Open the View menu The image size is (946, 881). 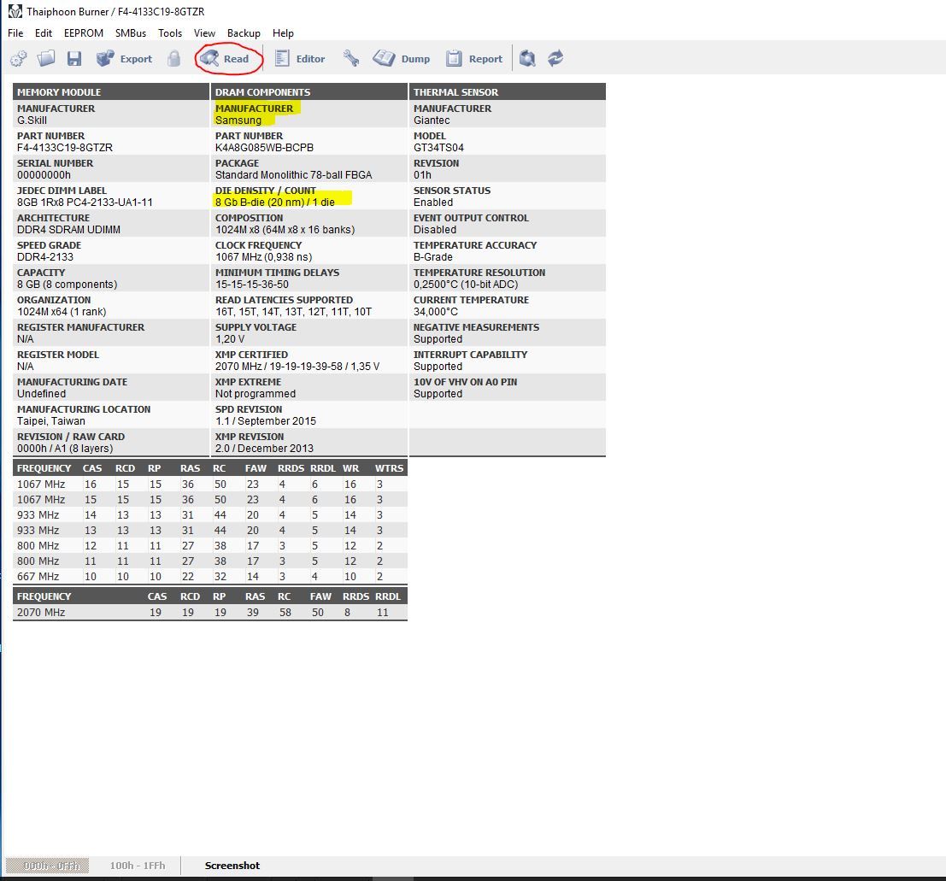click(x=204, y=33)
